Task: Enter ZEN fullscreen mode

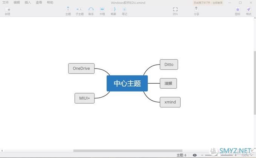Action: click(175, 11)
